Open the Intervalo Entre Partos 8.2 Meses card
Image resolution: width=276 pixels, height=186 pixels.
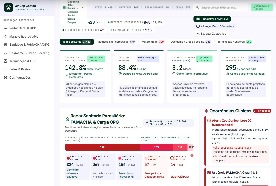(x=192, y=76)
